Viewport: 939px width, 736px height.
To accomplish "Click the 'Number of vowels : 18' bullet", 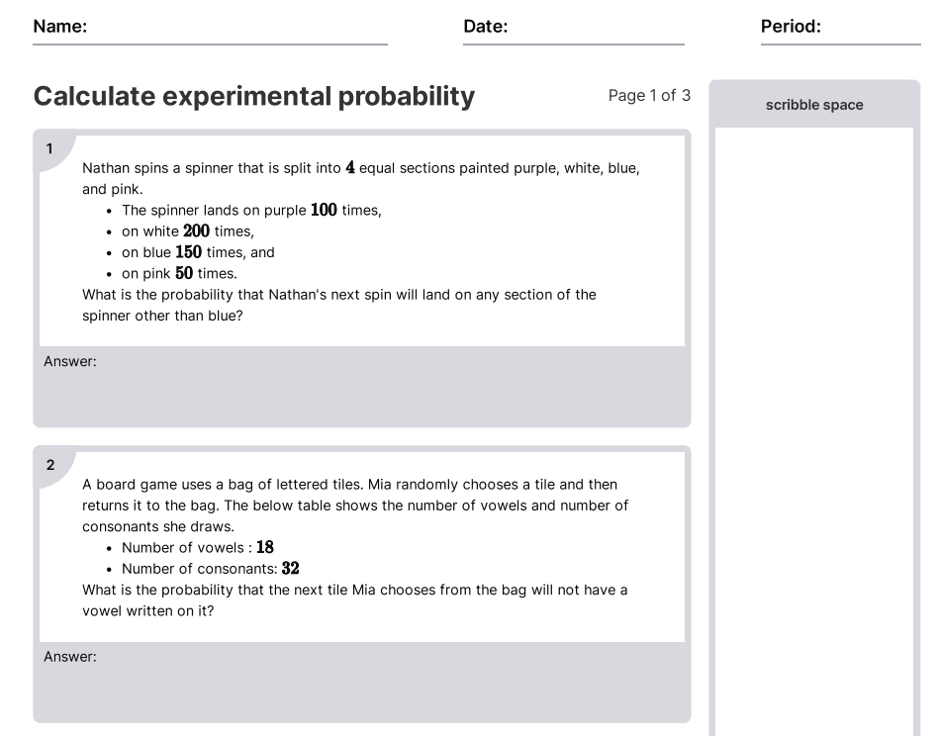I will coord(198,547).
